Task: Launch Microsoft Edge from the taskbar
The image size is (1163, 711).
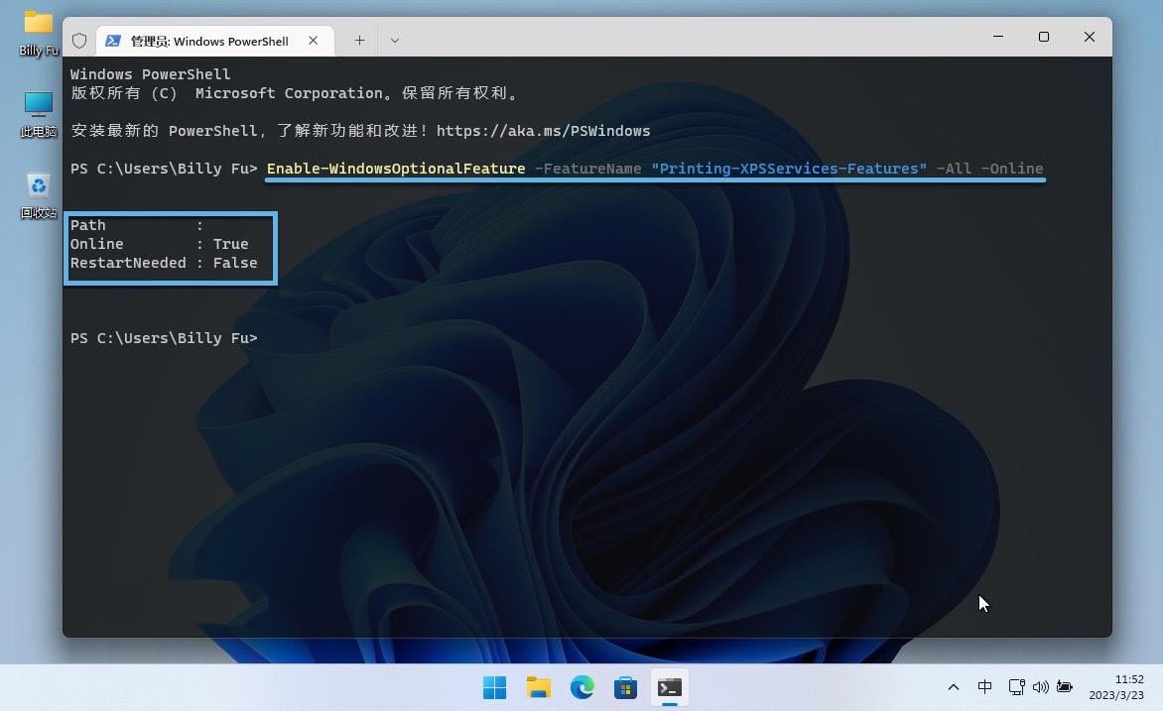Action: pos(582,688)
